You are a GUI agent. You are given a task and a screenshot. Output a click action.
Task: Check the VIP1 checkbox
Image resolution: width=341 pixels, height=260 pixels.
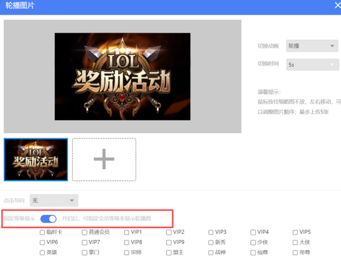click(127, 233)
